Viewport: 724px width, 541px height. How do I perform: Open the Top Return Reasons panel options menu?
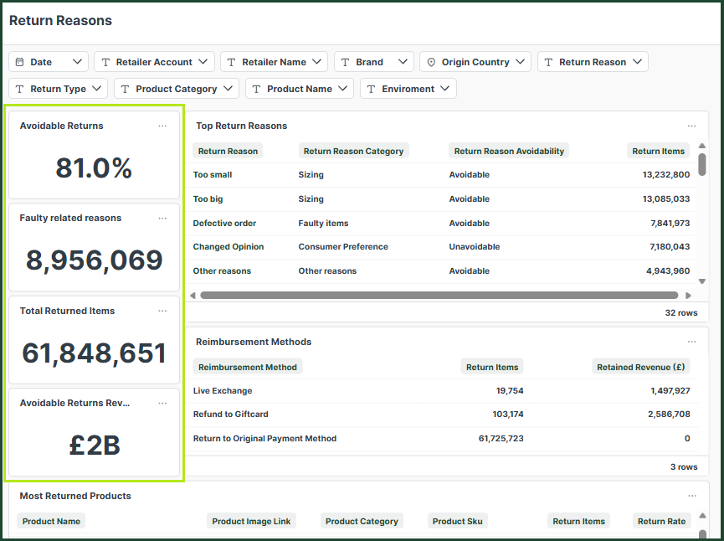point(691,126)
